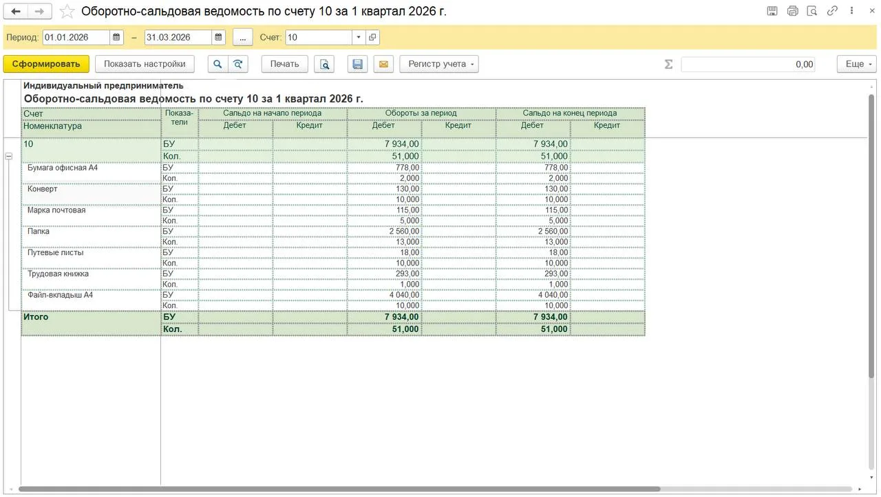
Task: Open the Еще more actions menu
Action: coord(856,64)
